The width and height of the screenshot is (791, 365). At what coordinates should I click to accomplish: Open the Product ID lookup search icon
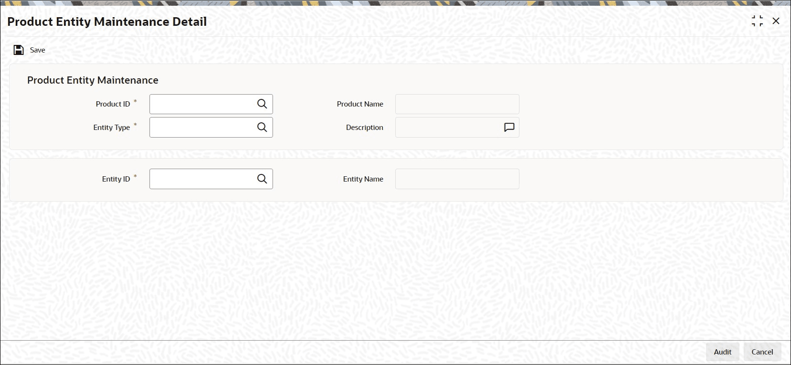pos(262,104)
